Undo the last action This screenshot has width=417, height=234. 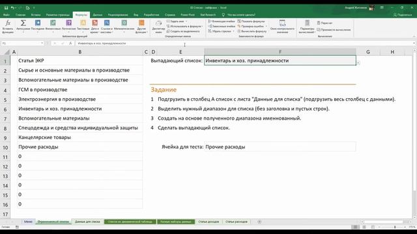[x=12, y=8]
